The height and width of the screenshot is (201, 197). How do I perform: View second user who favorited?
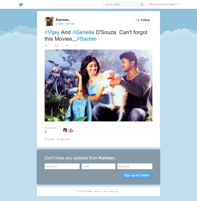71,130
